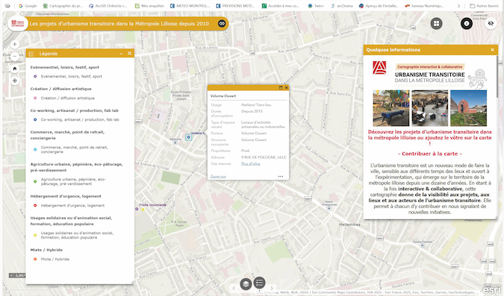Open the ArcGIS Online bookmark
Screen dimensions: 504x296
click(108, 6)
